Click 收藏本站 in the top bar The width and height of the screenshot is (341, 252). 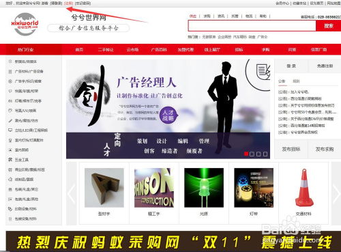point(299,3)
